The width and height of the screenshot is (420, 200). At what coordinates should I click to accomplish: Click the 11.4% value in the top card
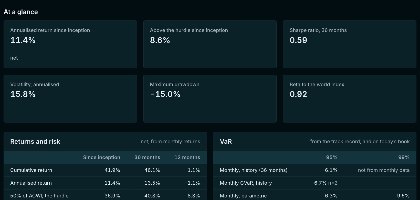(23, 40)
